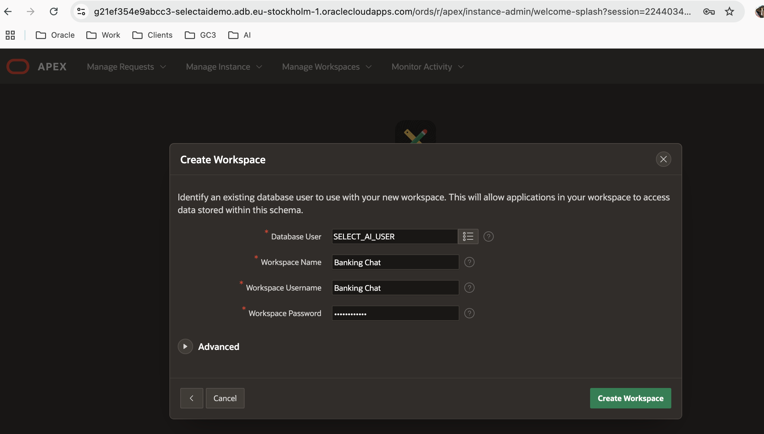Click the Create Workspace green button

point(630,398)
